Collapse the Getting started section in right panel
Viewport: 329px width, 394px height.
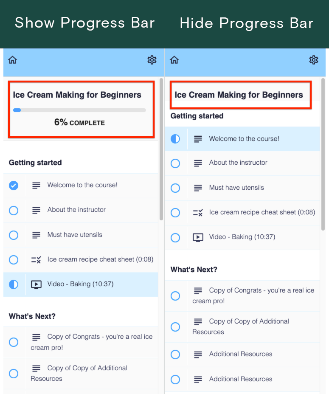pyautogui.click(x=197, y=116)
